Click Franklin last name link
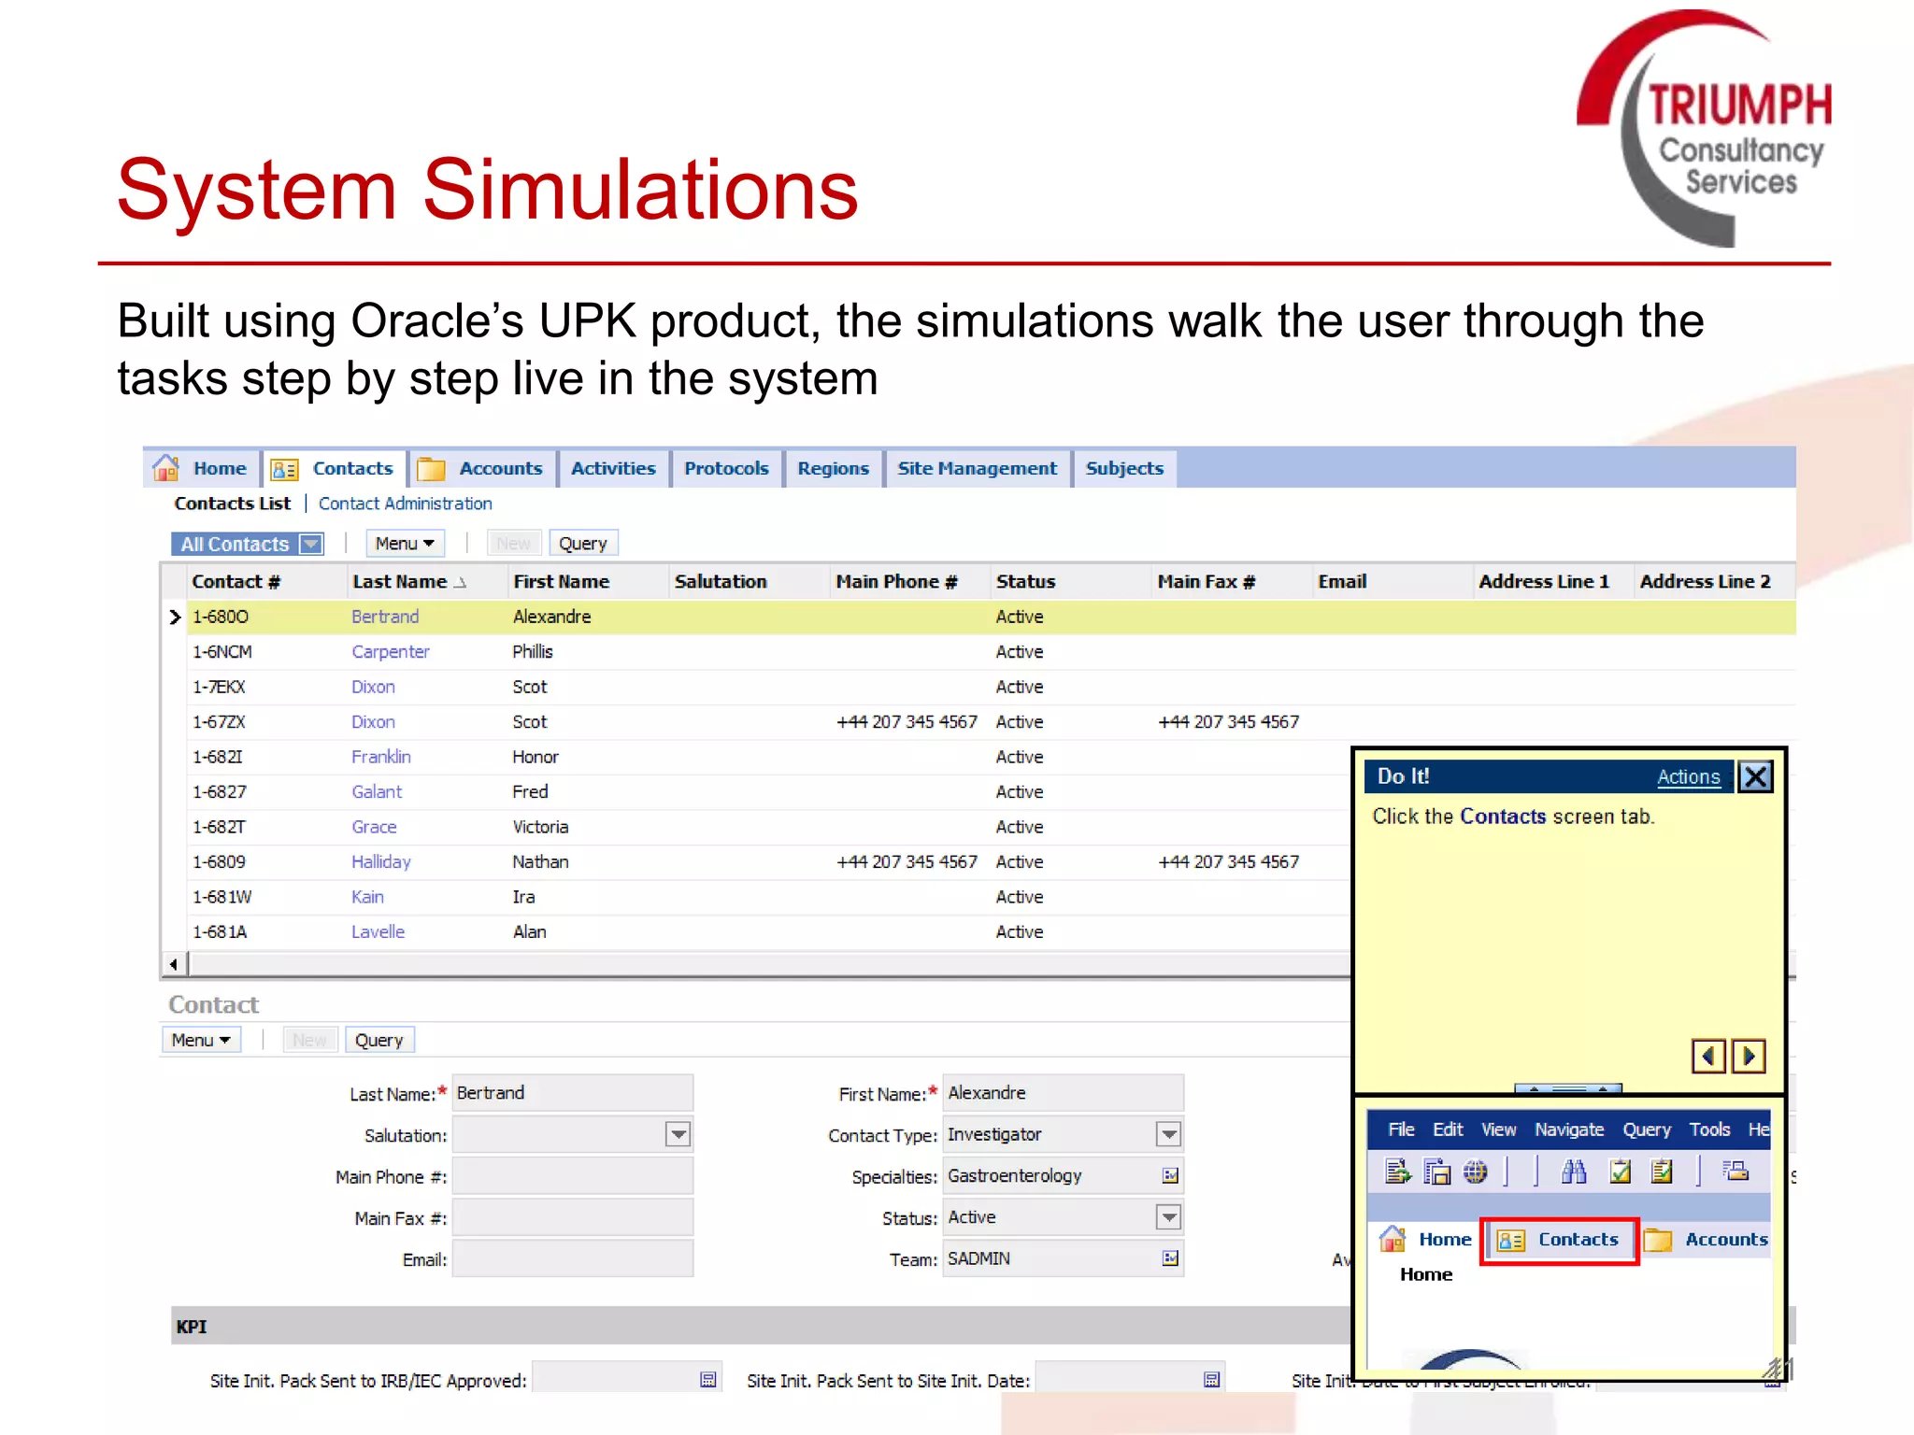1914x1435 pixels. click(381, 757)
